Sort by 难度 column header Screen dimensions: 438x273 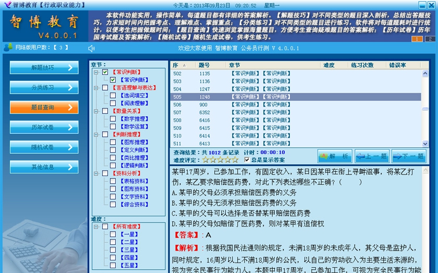334,65
